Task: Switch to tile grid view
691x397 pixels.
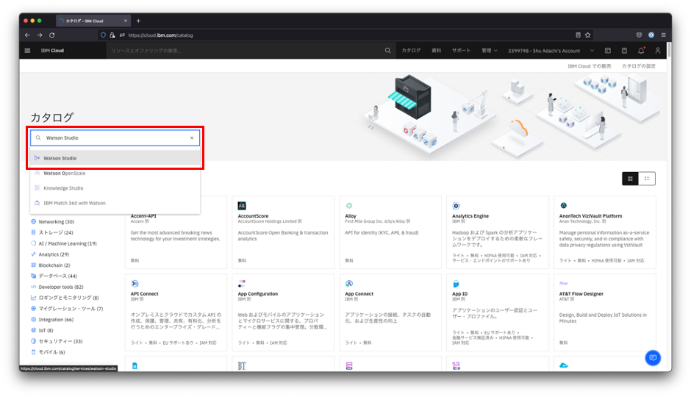Action: tap(630, 179)
